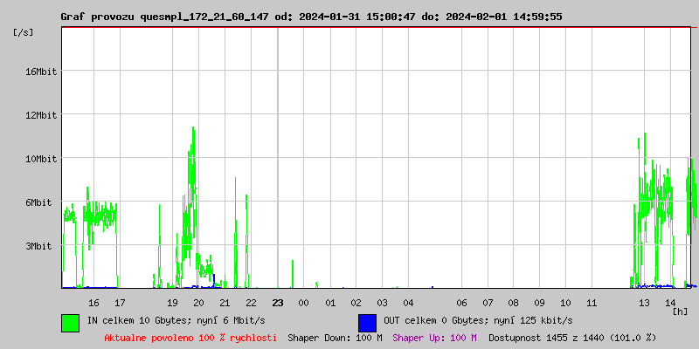
Task: Click the graph title 'Graf provozu quesmpl_172_21_60_147'
Action: click(164, 17)
